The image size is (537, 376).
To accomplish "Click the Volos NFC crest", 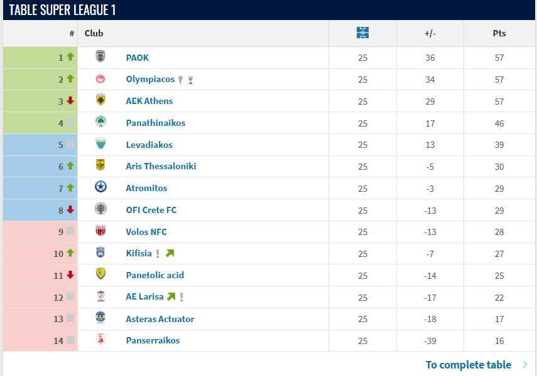I will coord(99,231).
